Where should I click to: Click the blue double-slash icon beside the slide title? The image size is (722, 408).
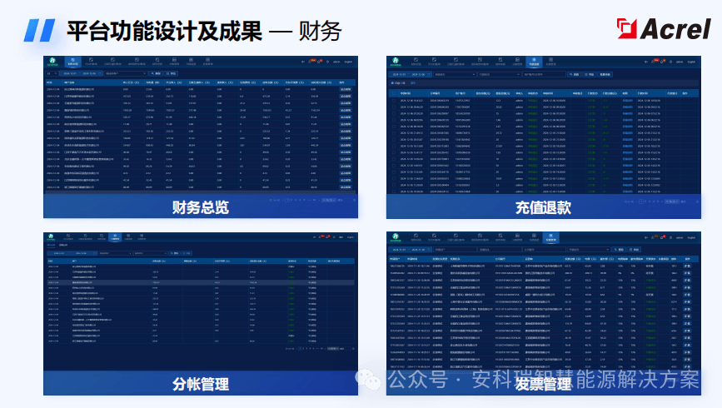point(39,30)
